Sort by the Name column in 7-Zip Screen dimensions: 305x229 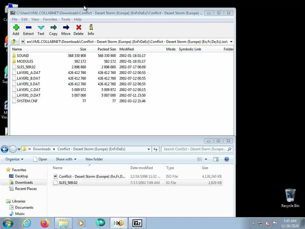pos(17,49)
